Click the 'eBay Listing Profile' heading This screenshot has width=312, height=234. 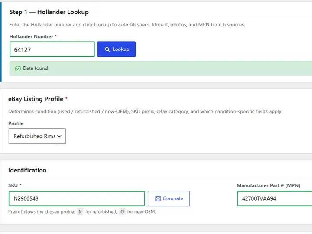pos(36,99)
